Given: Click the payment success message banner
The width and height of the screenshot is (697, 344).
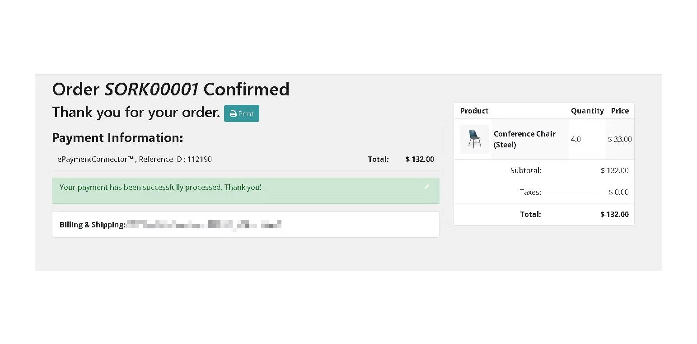Looking at the screenshot, I should click(246, 190).
